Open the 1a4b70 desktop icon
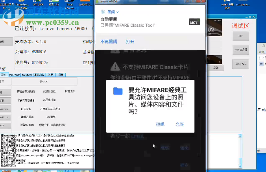Viewport: 266px width, 172px height. point(85,4)
